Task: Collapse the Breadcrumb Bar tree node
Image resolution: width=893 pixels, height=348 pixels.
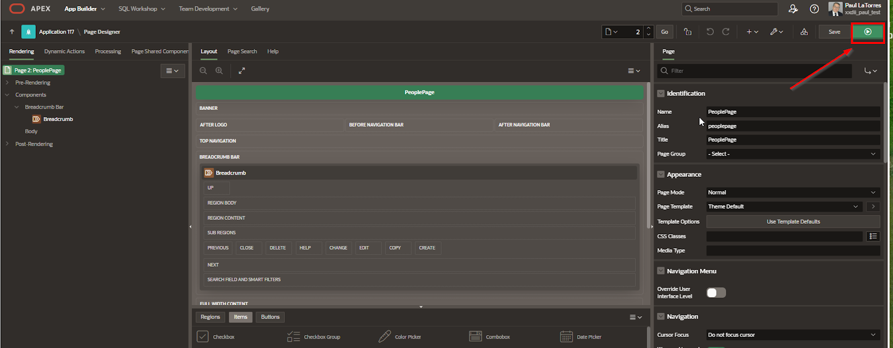Action: (17, 107)
